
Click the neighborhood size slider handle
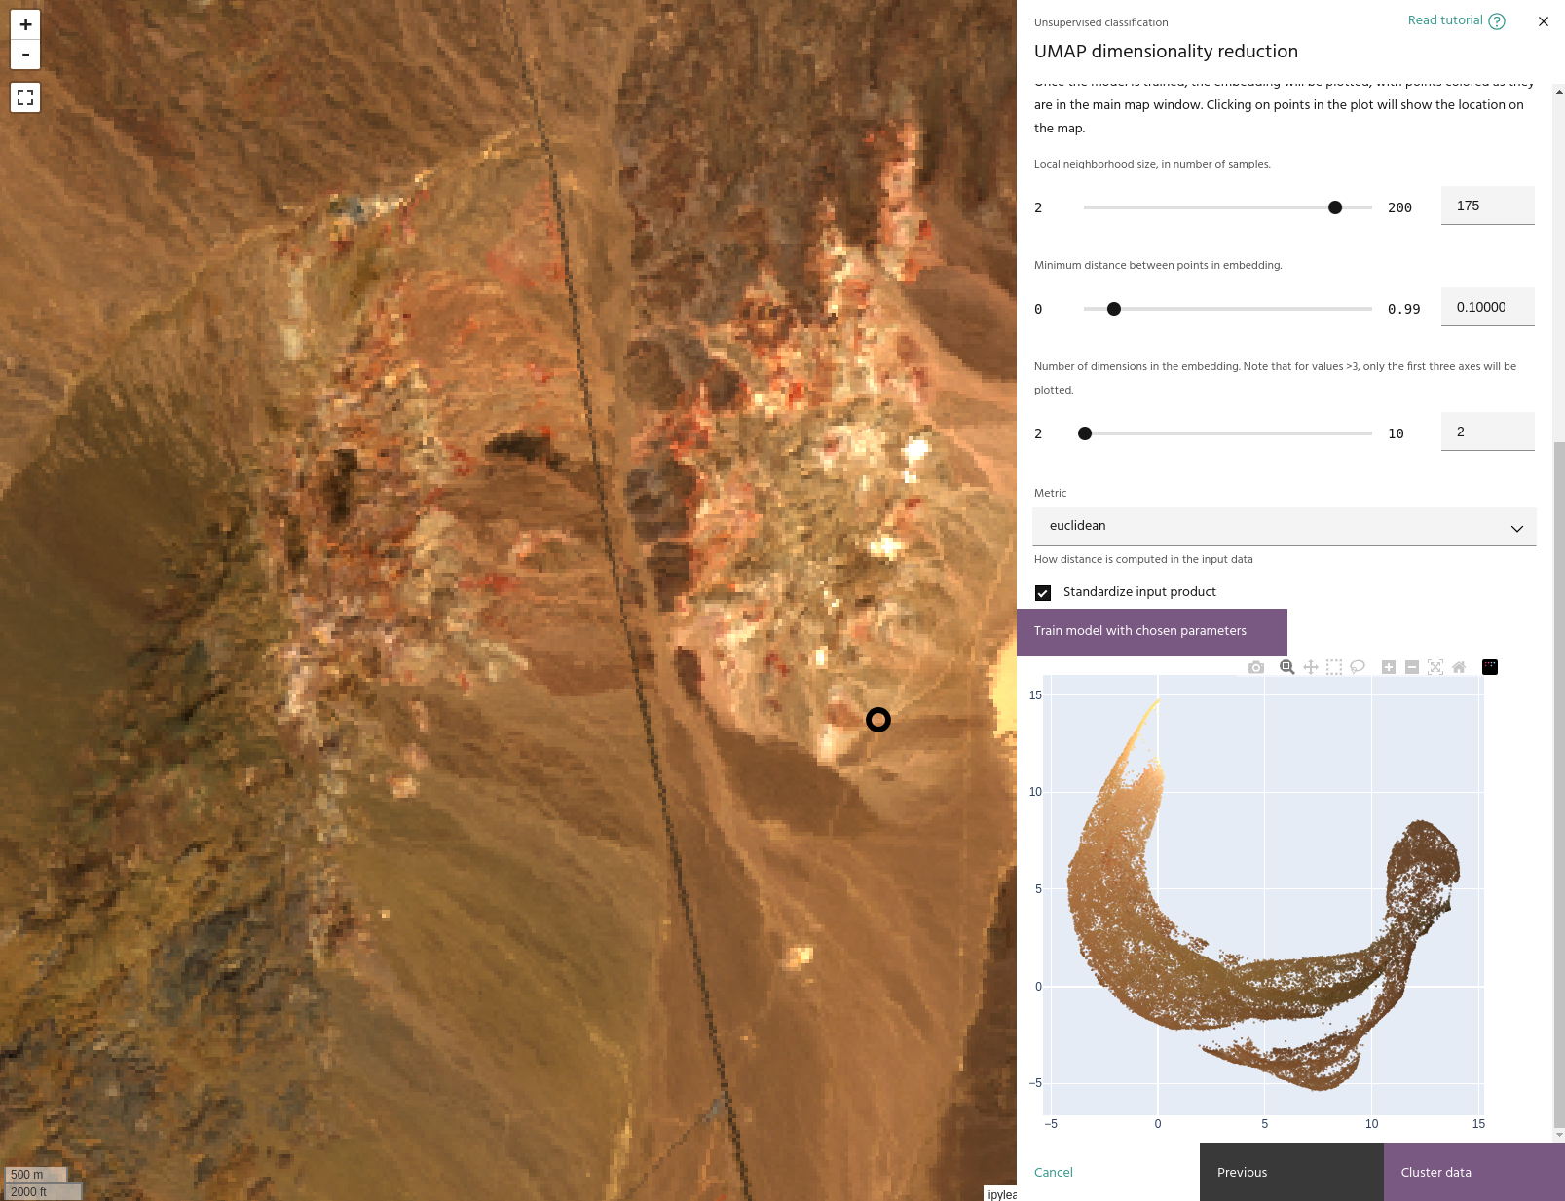(x=1335, y=207)
